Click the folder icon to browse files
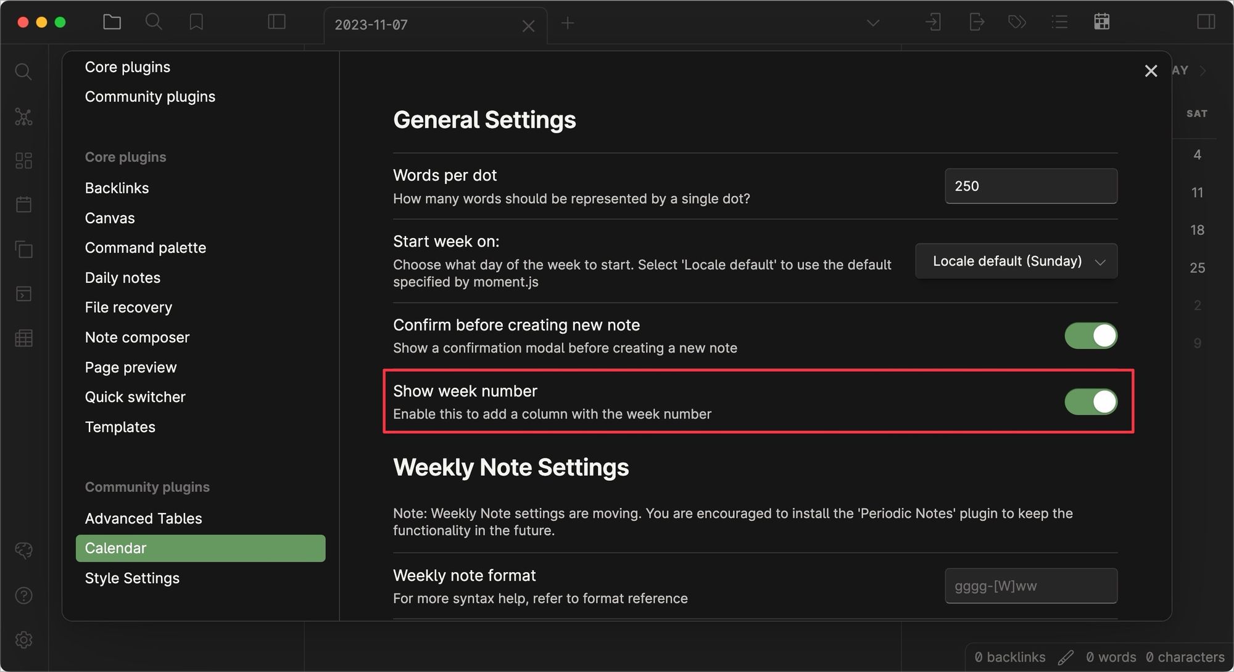This screenshot has width=1234, height=672. click(x=112, y=22)
